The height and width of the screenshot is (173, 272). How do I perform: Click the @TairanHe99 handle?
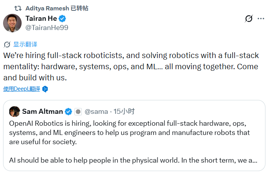tap(47, 28)
